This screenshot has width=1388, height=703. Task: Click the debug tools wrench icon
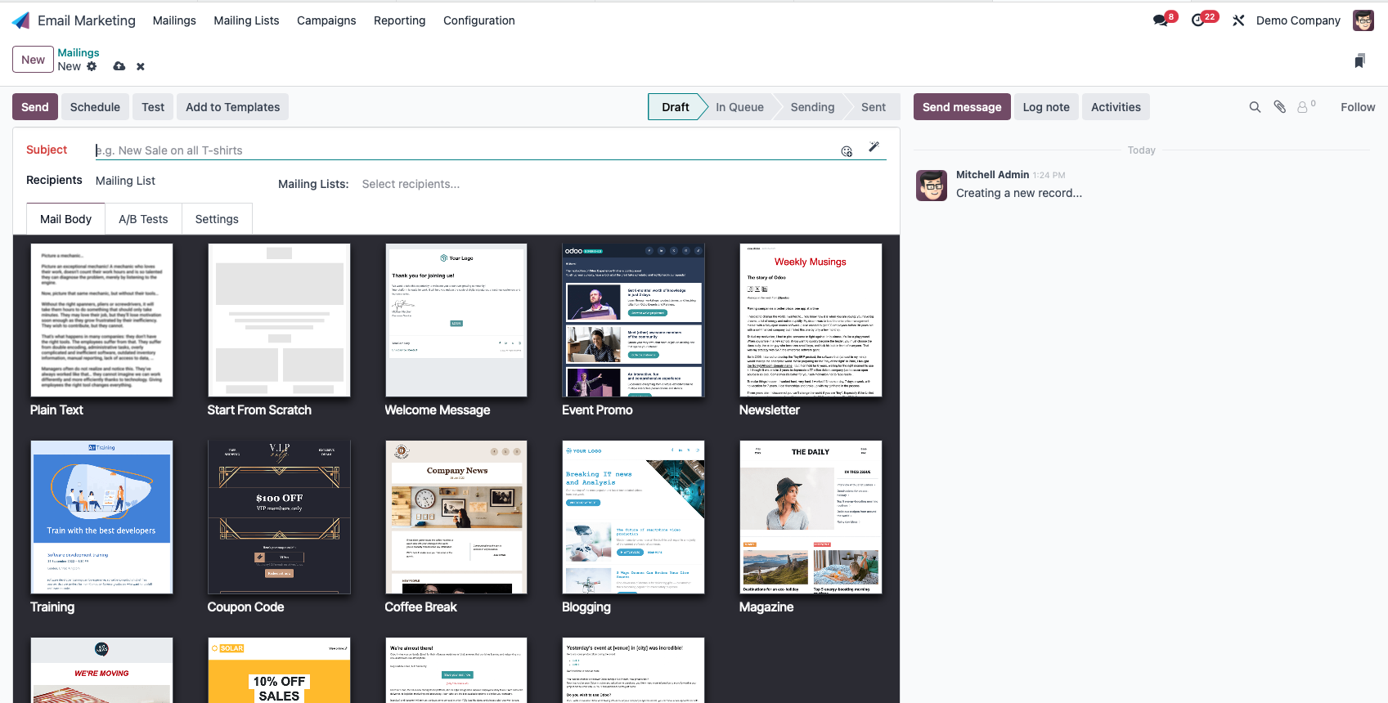point(1238,20)
